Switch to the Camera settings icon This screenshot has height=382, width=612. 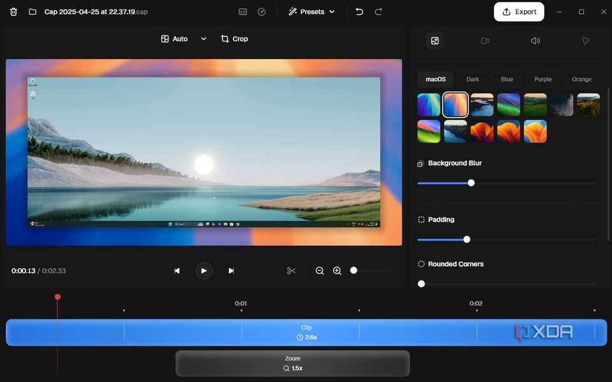click(x=484, y=40)
